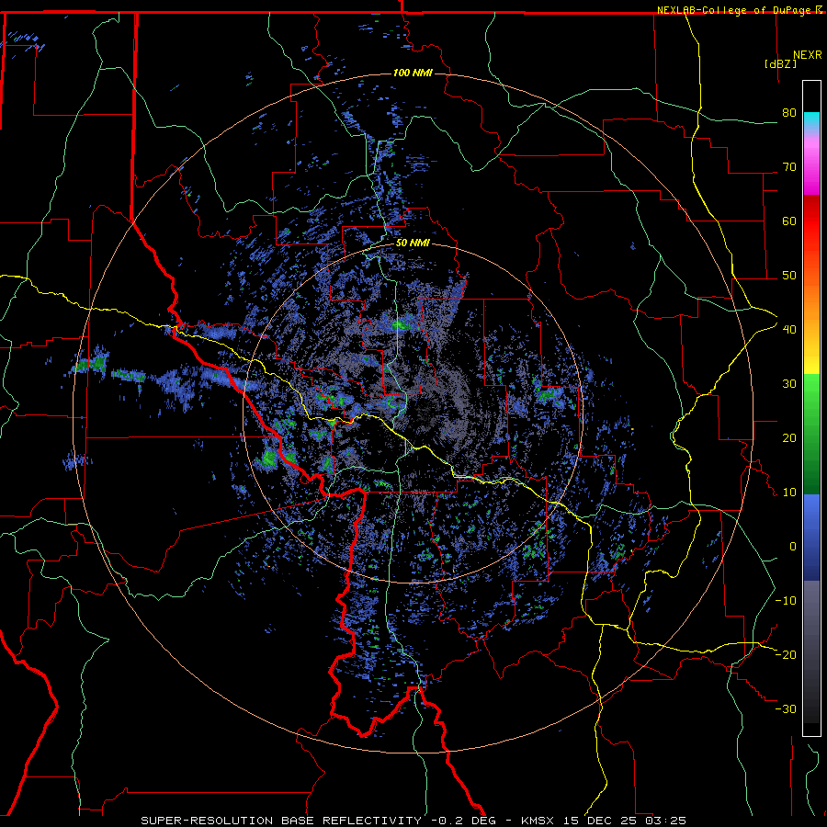Click the -30 value on the dBZ scale
The image size is (827, 827).
(x=786, y=709)
